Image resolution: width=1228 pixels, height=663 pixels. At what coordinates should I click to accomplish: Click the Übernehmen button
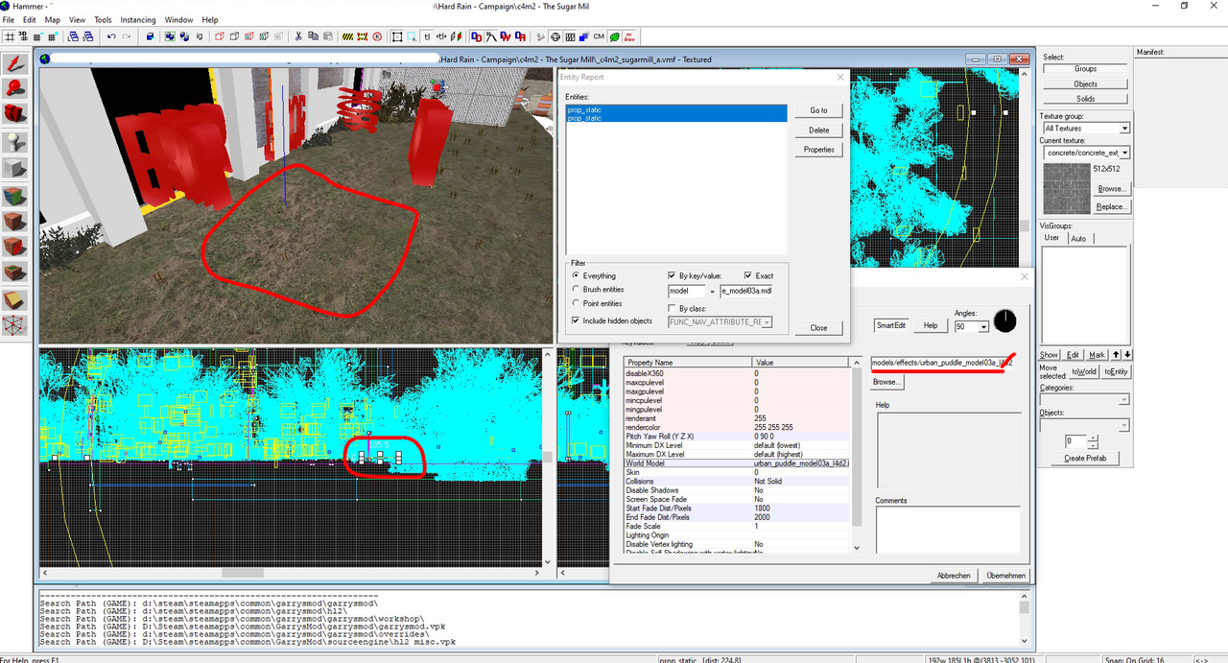(x=1006, y=576)
